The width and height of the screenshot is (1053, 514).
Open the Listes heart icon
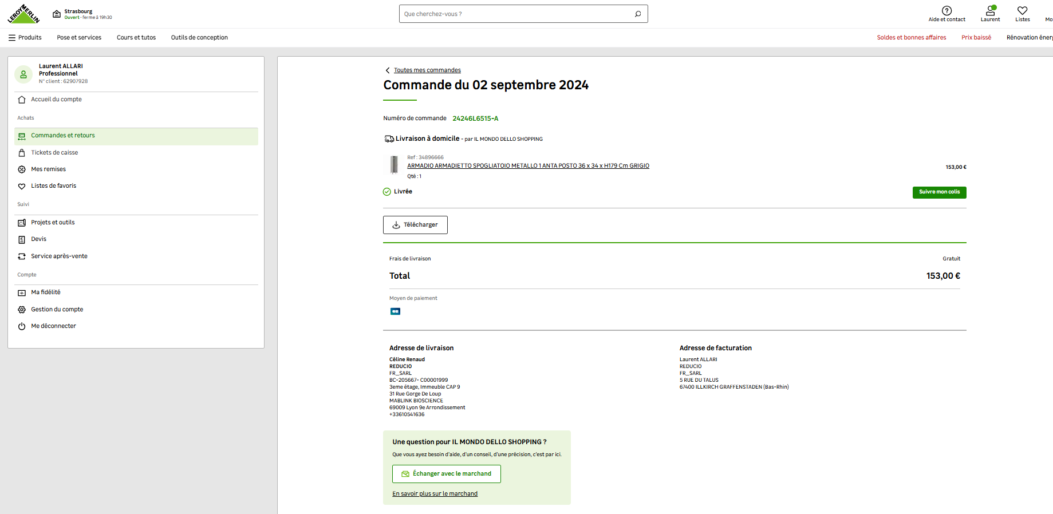pyautogui.click(x=1022, y=11)
